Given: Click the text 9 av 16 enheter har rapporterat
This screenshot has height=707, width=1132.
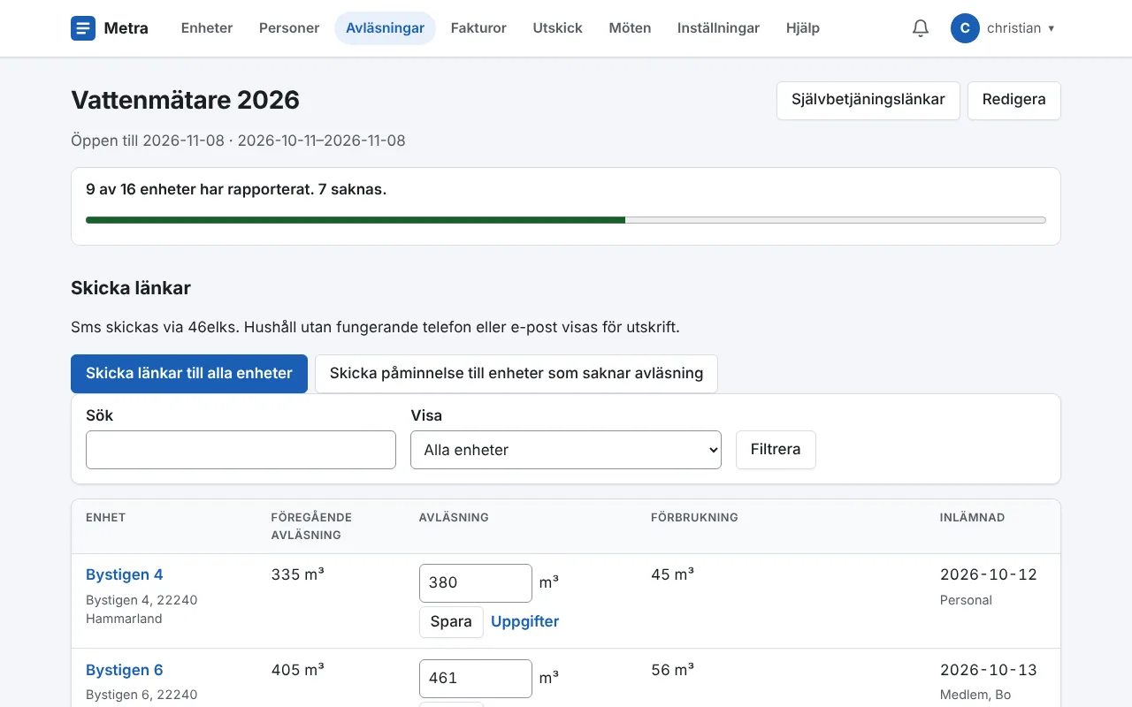Looking at the screenshot, I should (x=200, y=189).
